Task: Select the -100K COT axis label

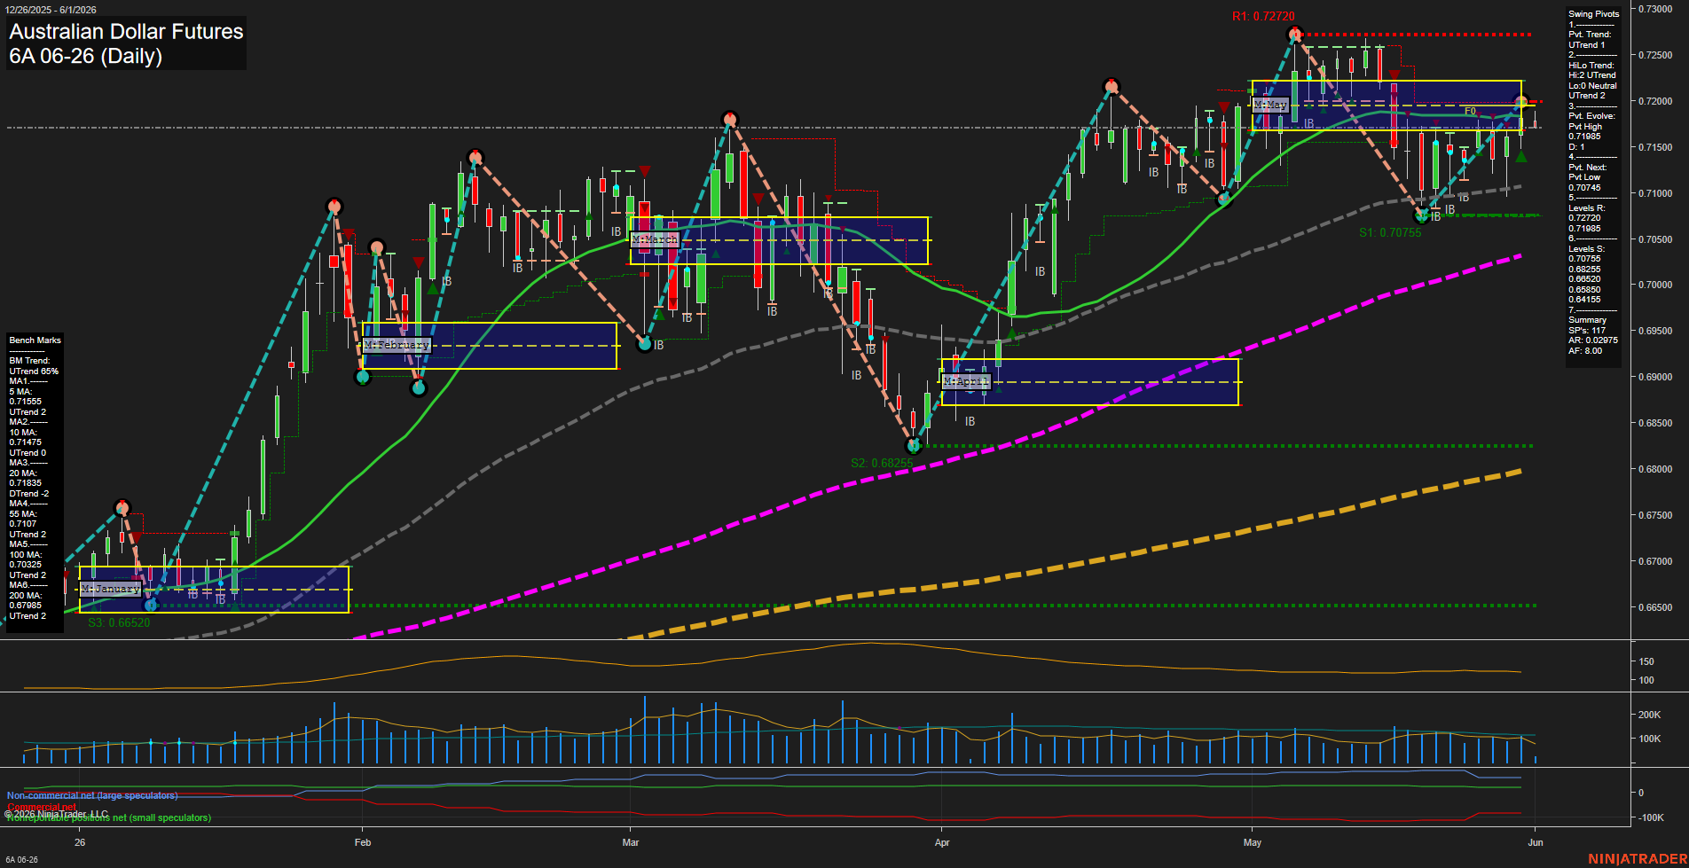Action: coord(1651,817)
